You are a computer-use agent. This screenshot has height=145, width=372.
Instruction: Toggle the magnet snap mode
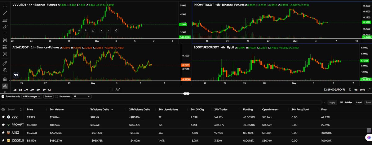click(x=5, y=79)
